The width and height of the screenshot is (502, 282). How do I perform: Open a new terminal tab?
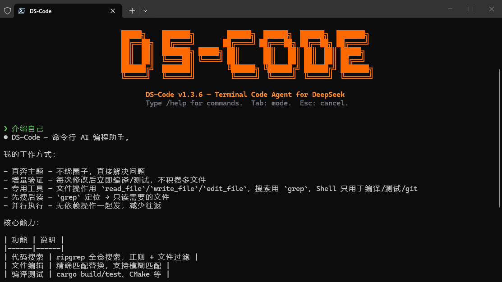[x=132, y=11]
